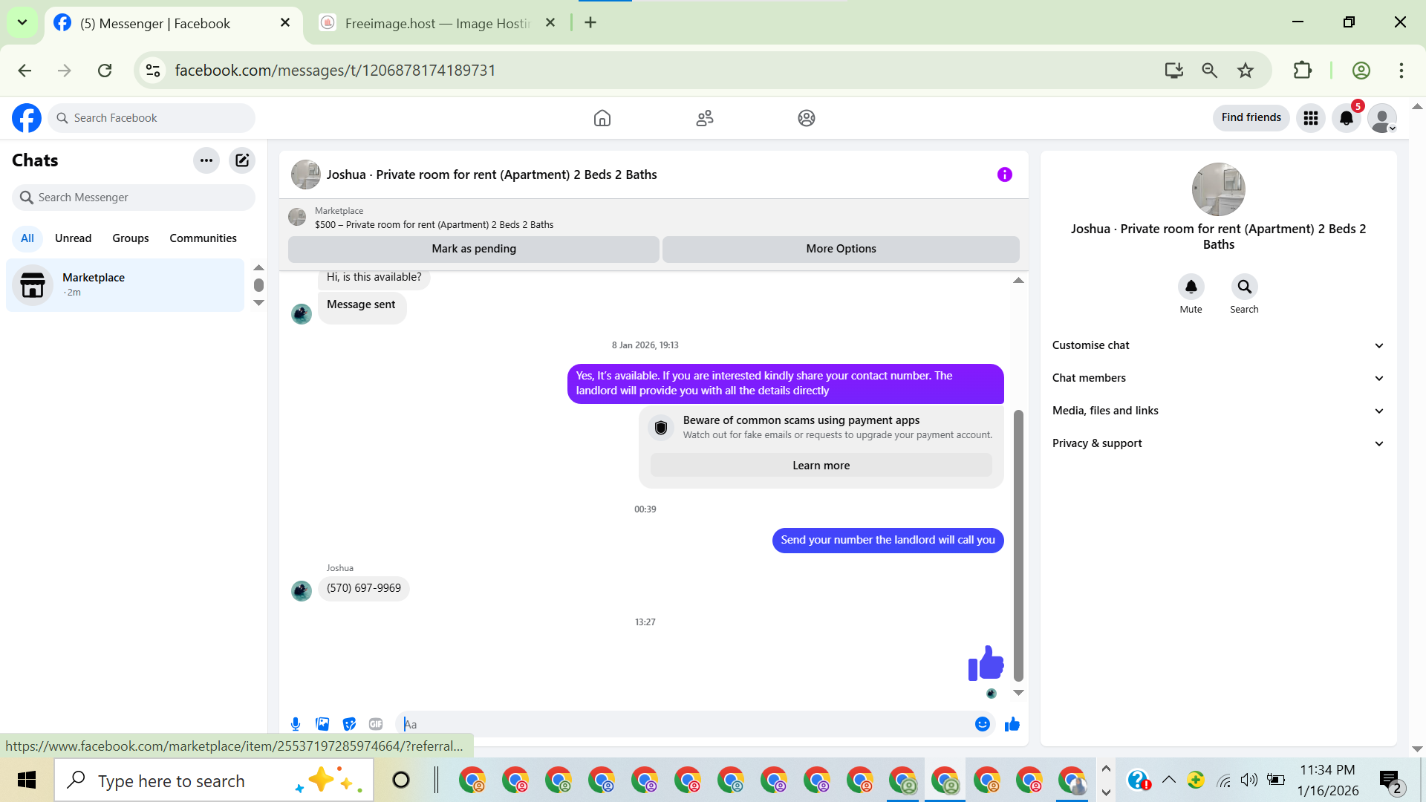Image resolution: width=1426 pixels, height=802 pixels.
Task: Click the conversation vertical scrollbar
Action: (x=1018, y=546)
